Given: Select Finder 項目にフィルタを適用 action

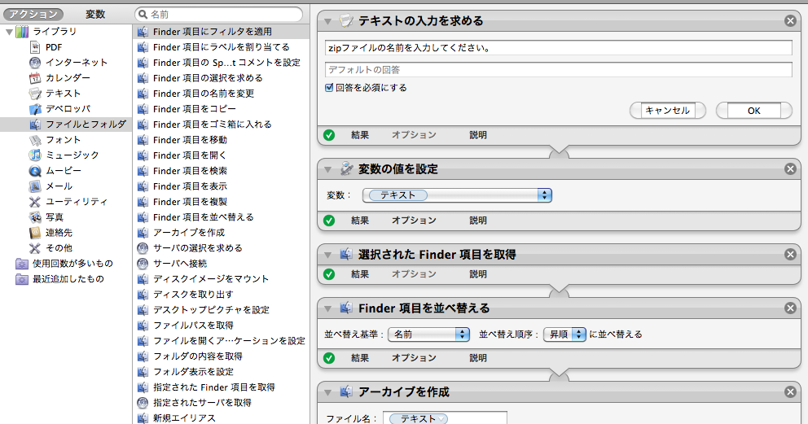Looking at the screenshot, I should [221, 32].
